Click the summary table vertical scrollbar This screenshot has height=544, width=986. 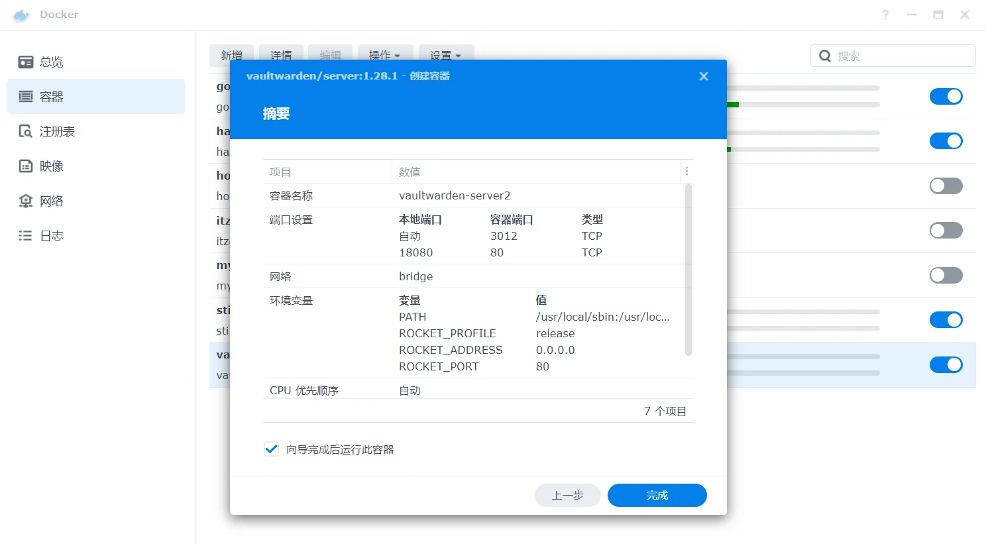tap(688, 270)
